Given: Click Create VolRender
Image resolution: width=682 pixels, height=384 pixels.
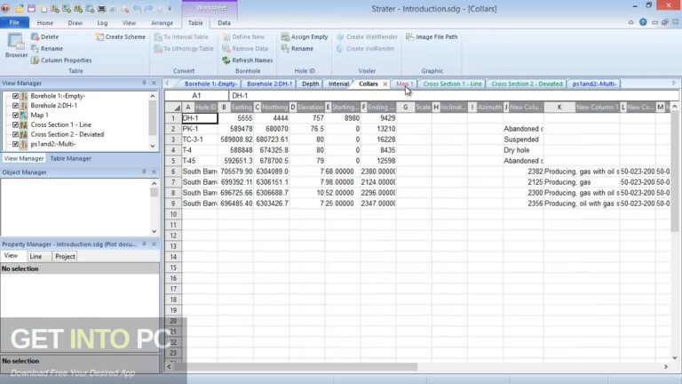Looking at the screenshot, I should coord(365,49).
